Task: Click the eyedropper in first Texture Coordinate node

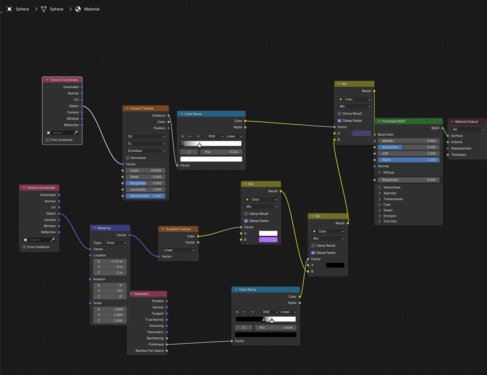Action: [76, 133]
